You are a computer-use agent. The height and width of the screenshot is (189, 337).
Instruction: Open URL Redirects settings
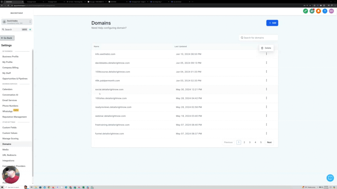click(9, 155)
